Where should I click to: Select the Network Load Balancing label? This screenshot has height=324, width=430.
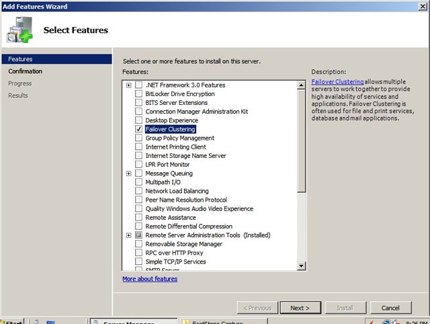(x=177, y=191)
